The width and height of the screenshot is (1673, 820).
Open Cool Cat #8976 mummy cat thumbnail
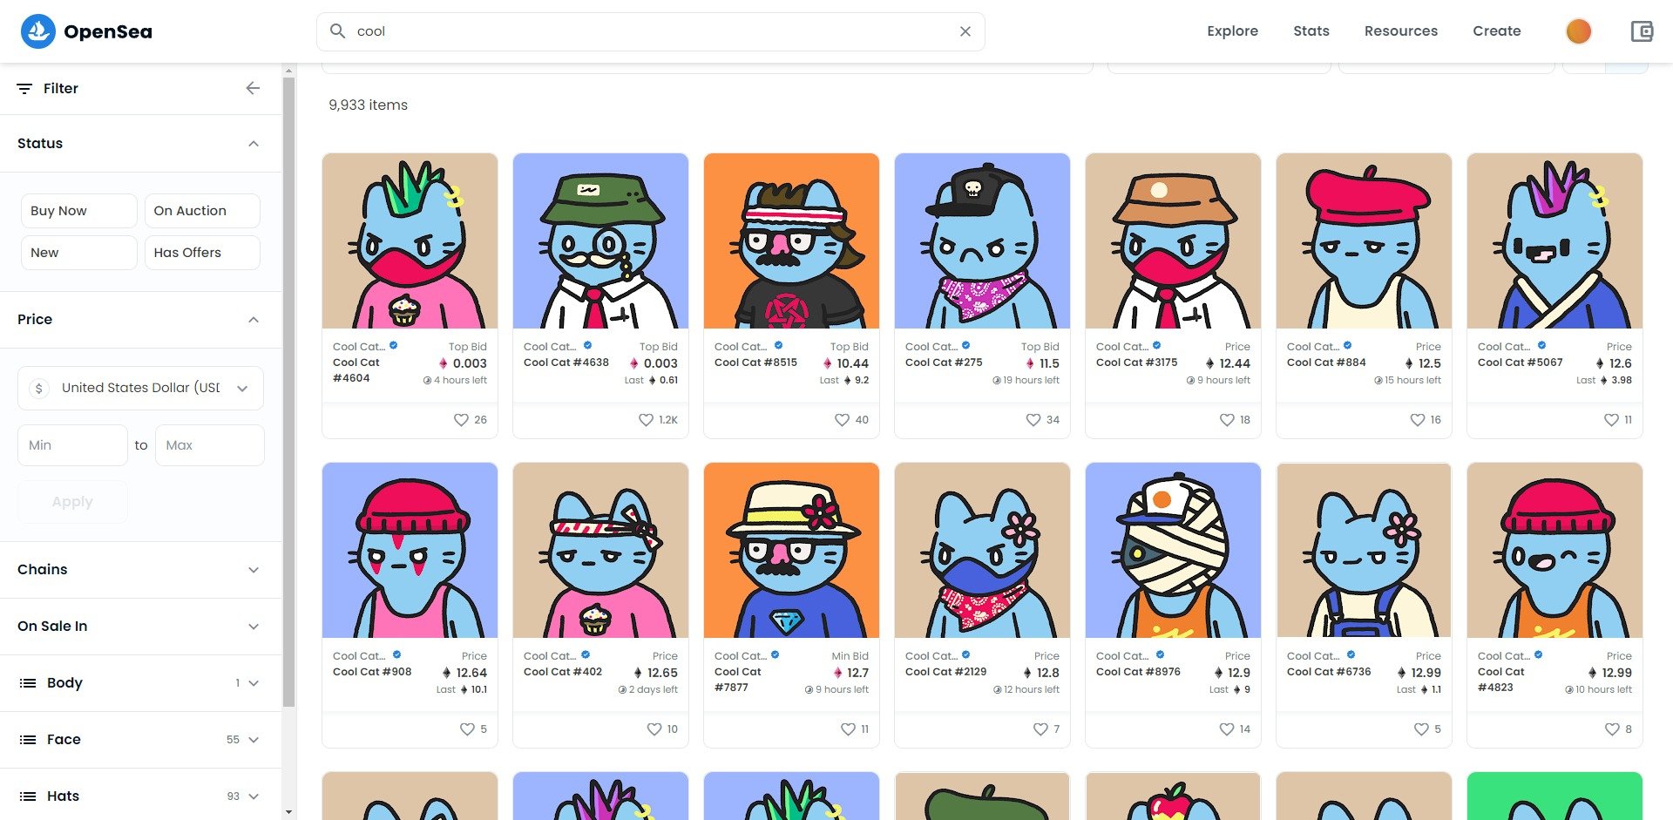[x=1173, y=551]
